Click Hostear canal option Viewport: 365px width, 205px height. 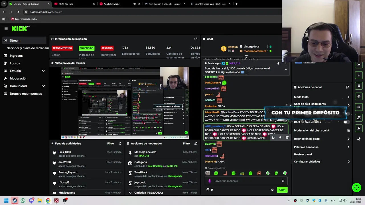(303, 154)
